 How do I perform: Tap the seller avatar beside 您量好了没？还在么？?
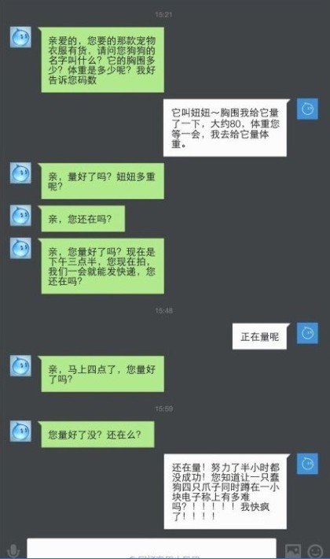[x=20, y=431]
